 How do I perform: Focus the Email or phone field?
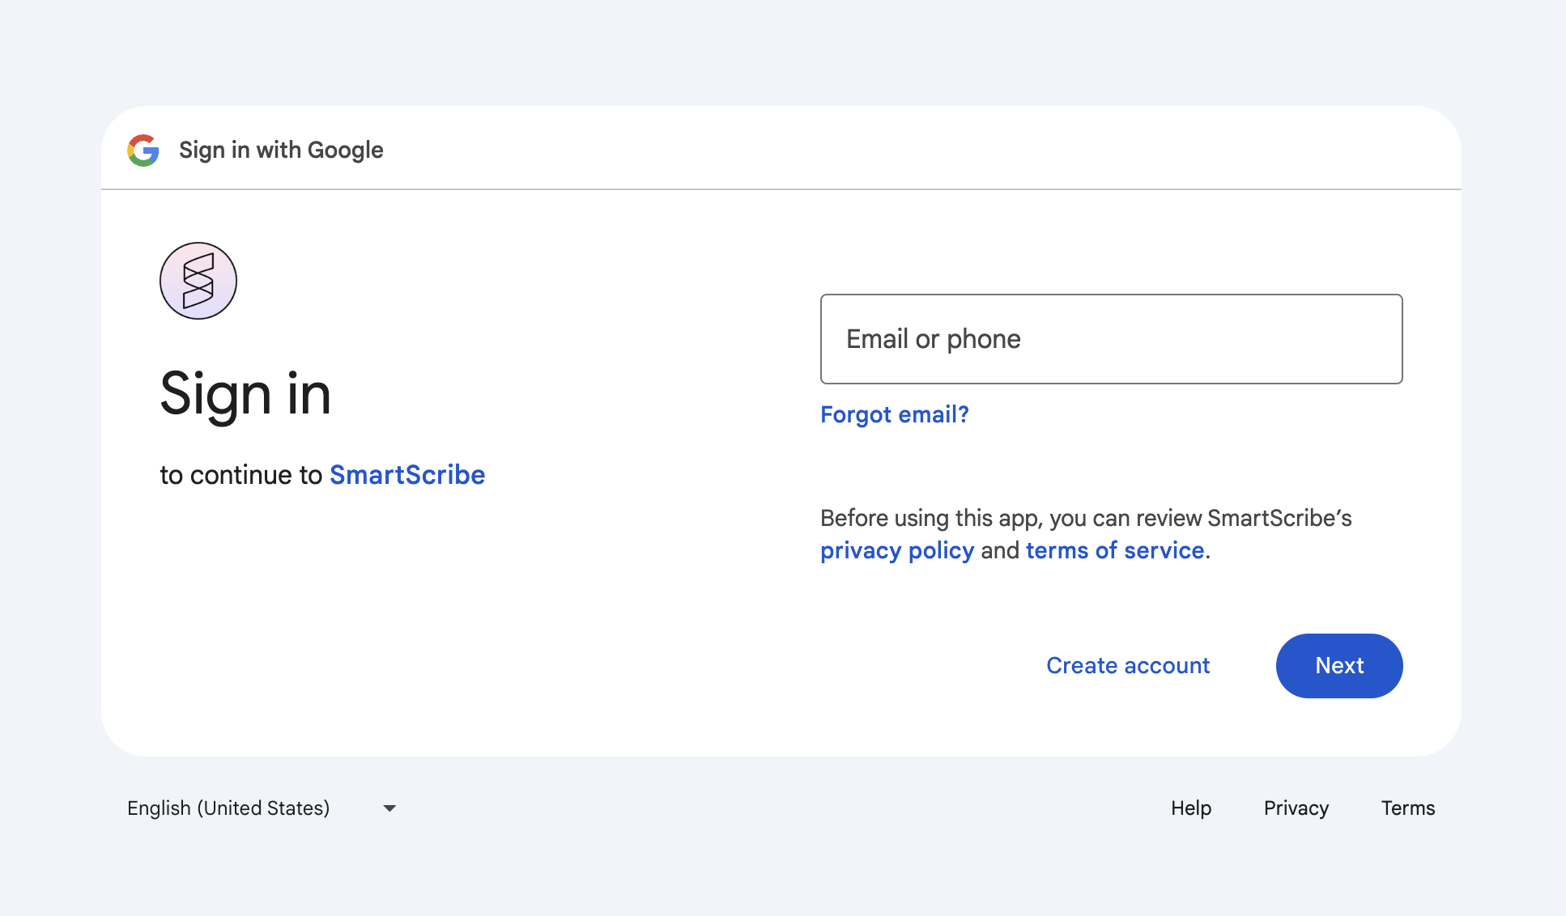click(x=1111, y=339)
